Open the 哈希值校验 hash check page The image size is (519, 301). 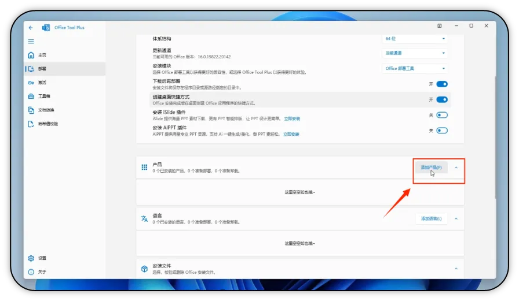click(65, 124)
